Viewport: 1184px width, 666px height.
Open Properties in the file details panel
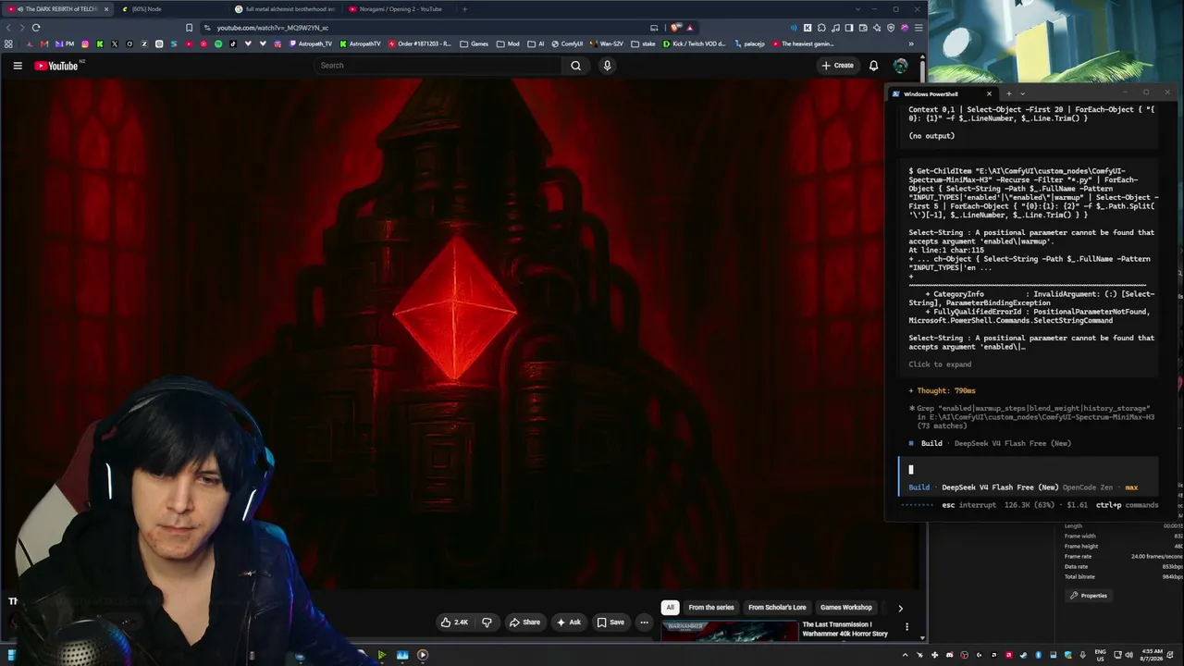1089,596
